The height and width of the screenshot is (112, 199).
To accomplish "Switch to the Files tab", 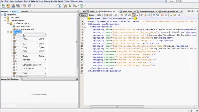I will click(x=15, y=12).
